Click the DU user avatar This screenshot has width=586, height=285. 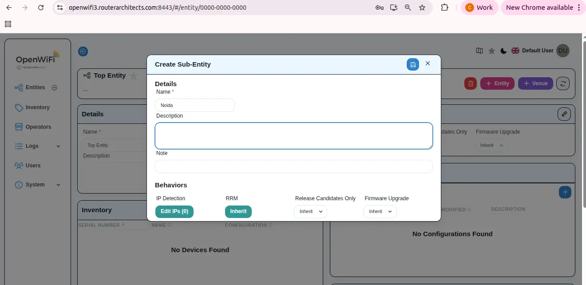pos(563,51)
